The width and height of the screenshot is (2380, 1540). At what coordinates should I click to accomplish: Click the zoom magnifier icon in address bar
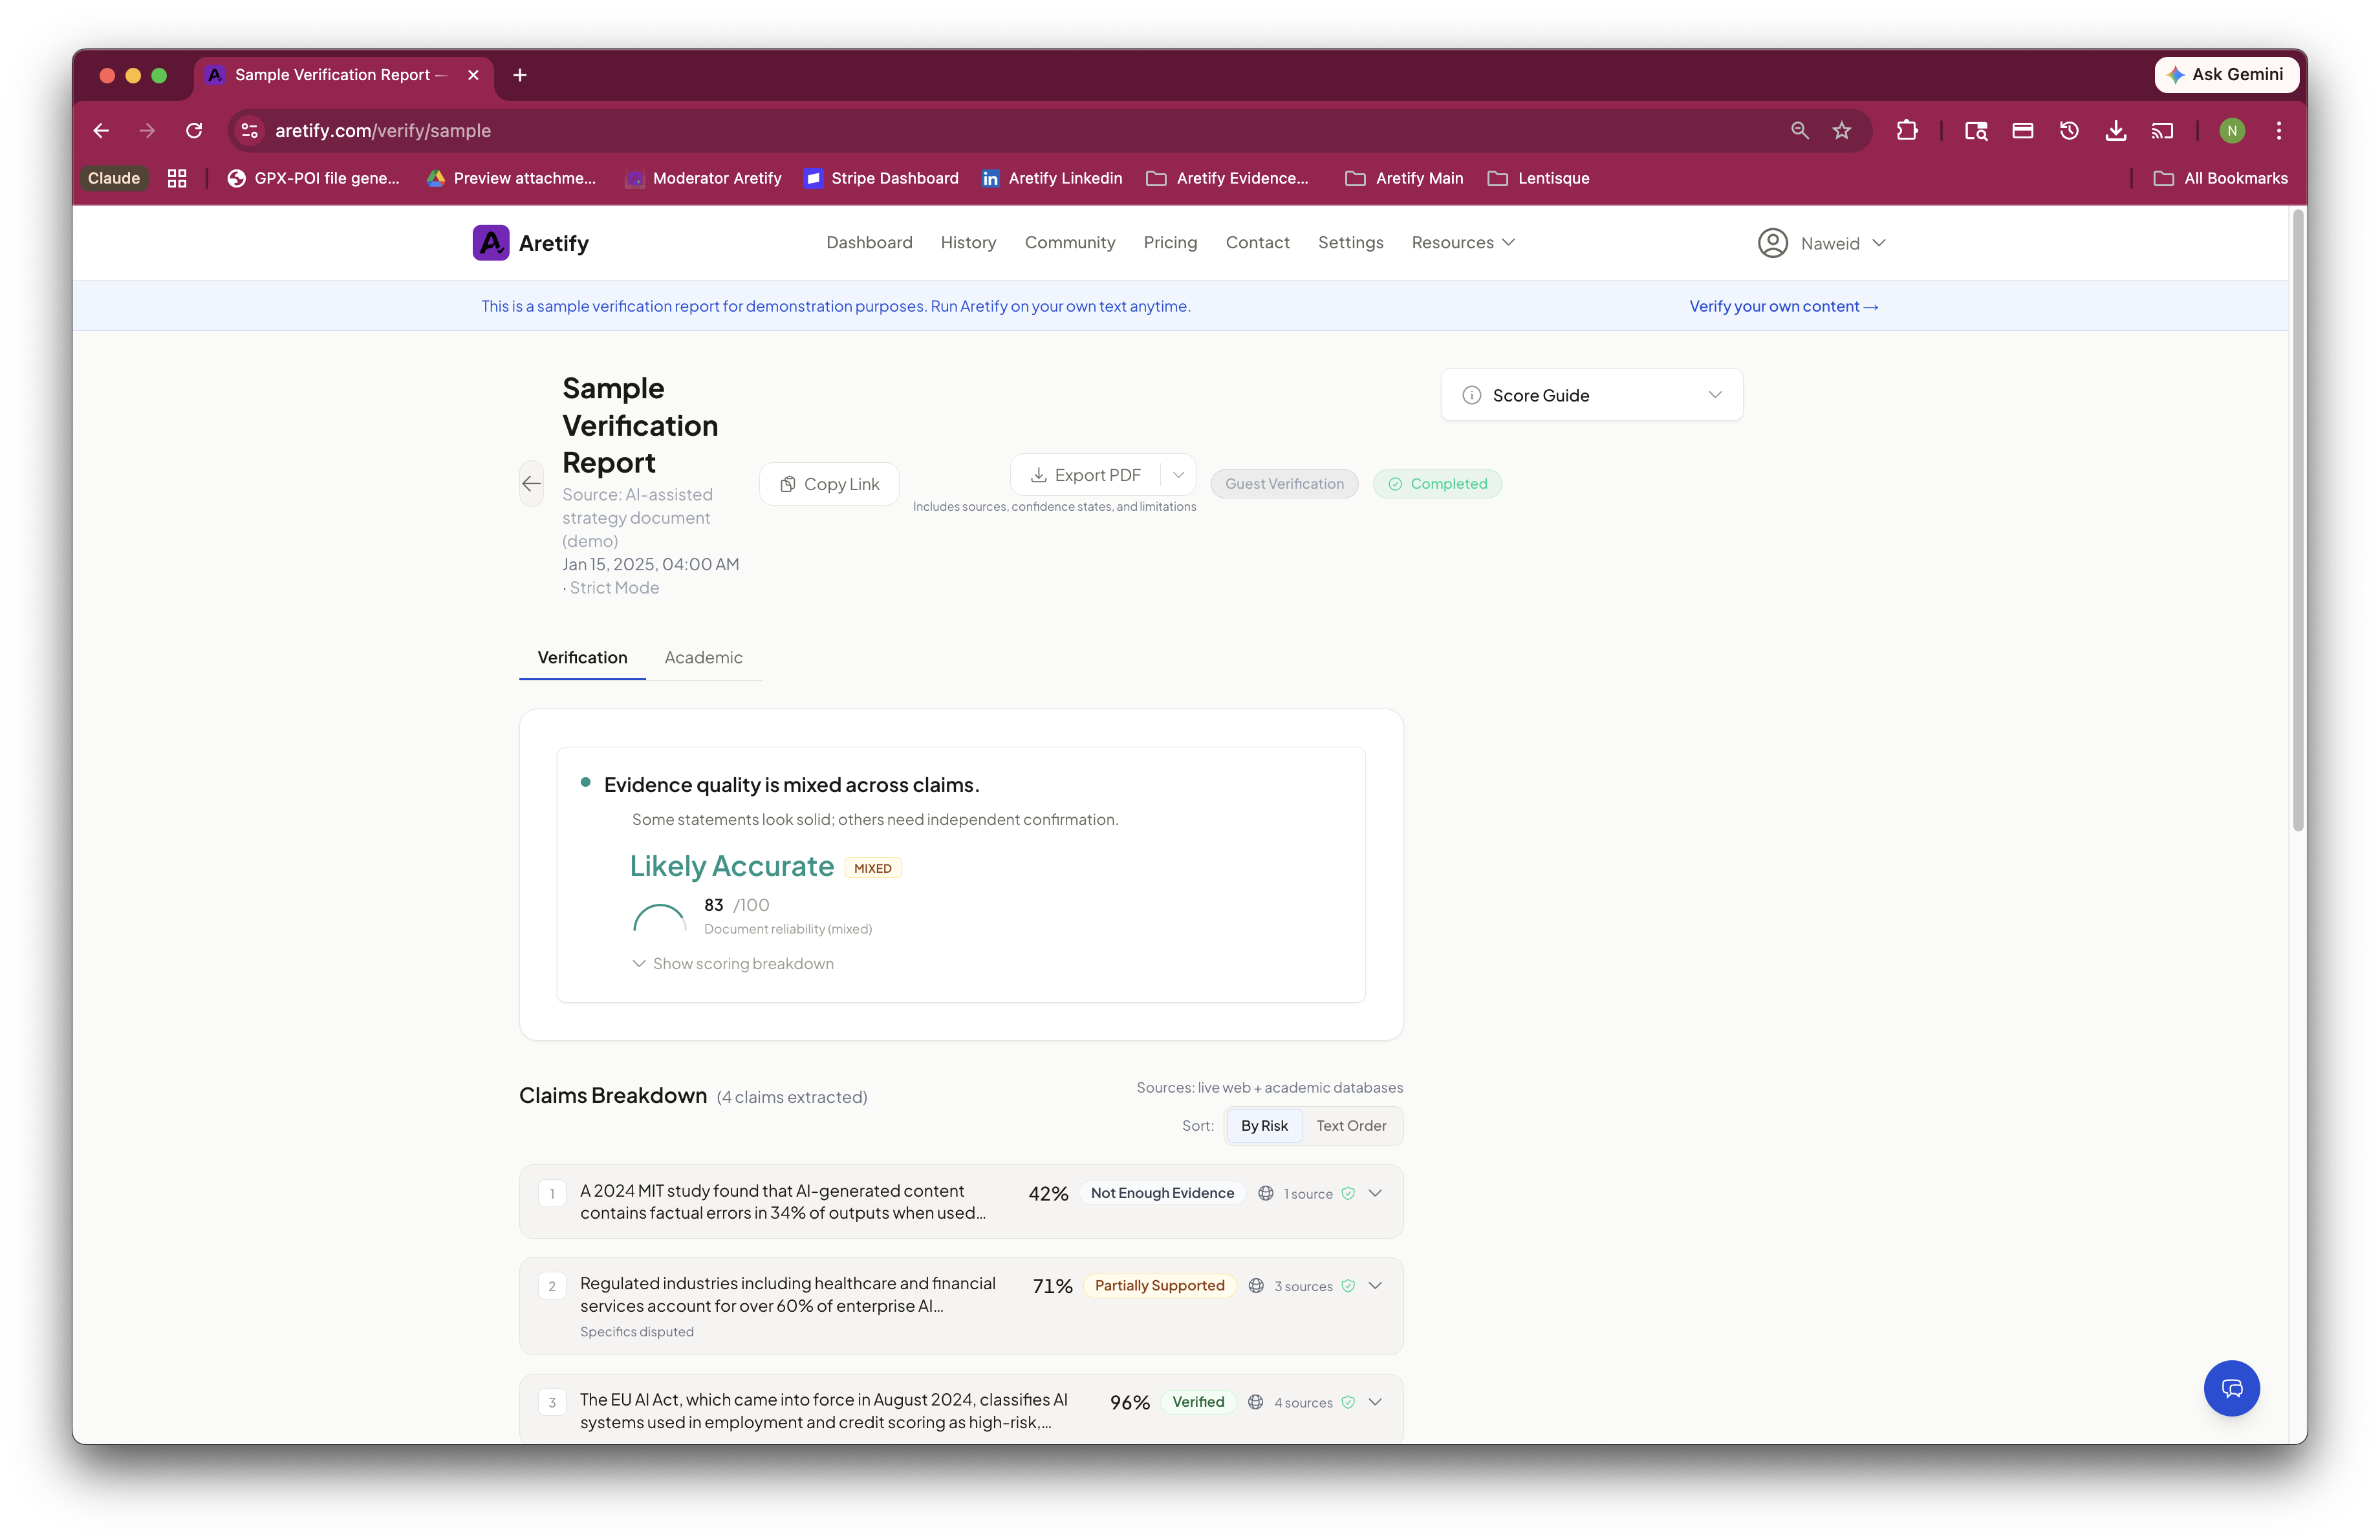[x=1799, y=131]
